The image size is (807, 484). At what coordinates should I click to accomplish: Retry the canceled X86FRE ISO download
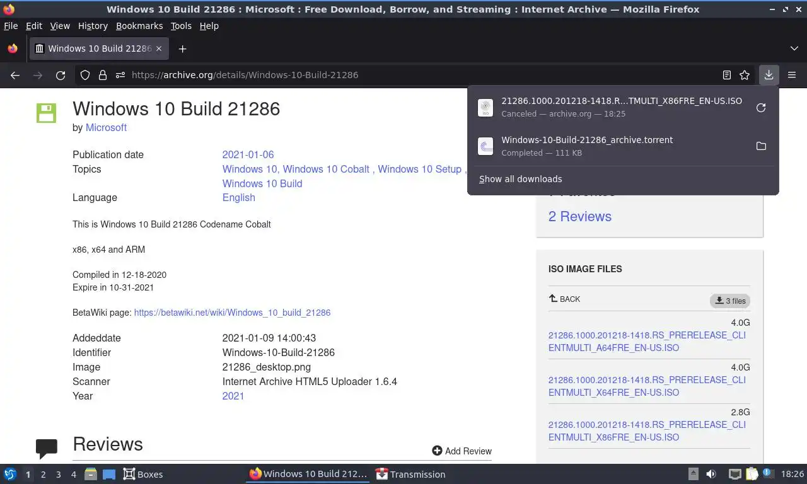point(761,108)
